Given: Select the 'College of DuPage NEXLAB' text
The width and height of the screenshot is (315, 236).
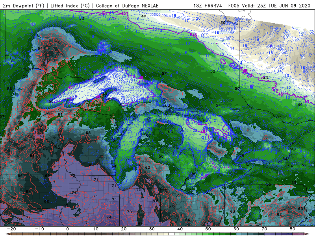Looking at the screenshot, I should (x=127, y=6).
